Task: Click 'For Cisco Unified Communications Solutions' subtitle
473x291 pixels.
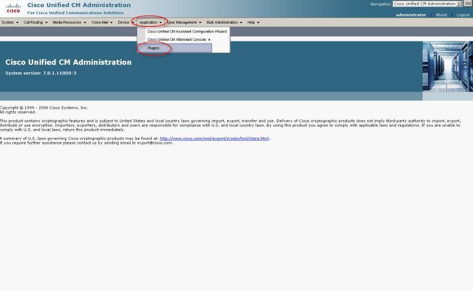Action: pos(76,12)
